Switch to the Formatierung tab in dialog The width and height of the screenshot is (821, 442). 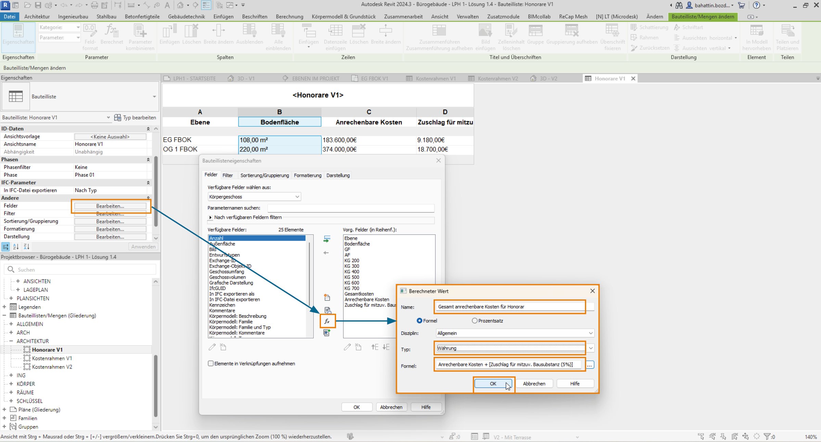pyautogui.click(x=308, y=175)
